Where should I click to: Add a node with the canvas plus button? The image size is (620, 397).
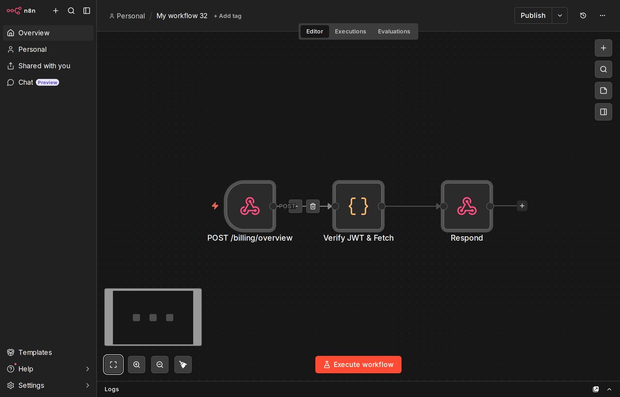tap(604, 48)
